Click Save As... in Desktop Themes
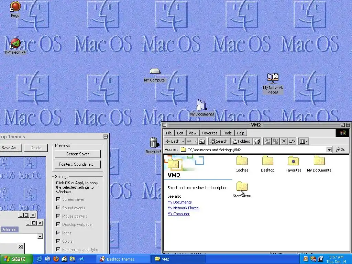Image resolution: width=352 pixels, height=264 pixels. 10,148
